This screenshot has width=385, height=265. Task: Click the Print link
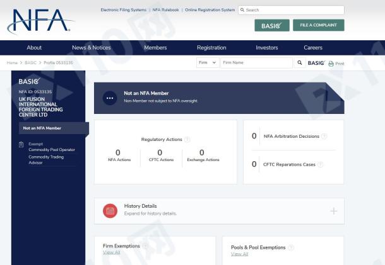click(340, 64)
